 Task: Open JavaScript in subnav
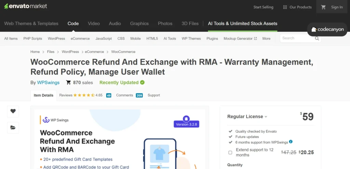104,38
